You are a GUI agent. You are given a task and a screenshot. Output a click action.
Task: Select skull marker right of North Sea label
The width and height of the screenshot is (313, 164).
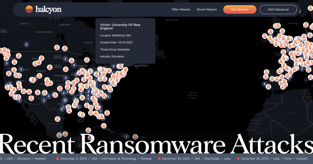(x=305, y=25)
